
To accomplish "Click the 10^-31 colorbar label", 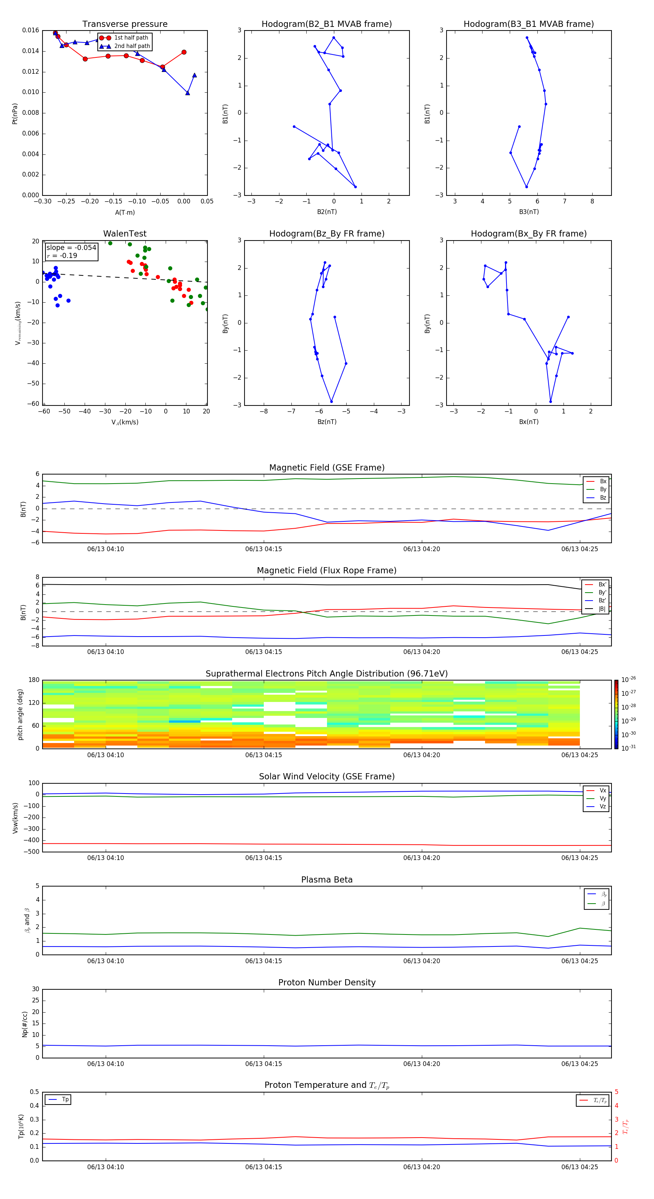I will [x=629, y=748].
